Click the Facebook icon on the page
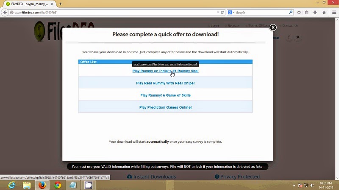The image size is (339, 190). click(289, 37)
